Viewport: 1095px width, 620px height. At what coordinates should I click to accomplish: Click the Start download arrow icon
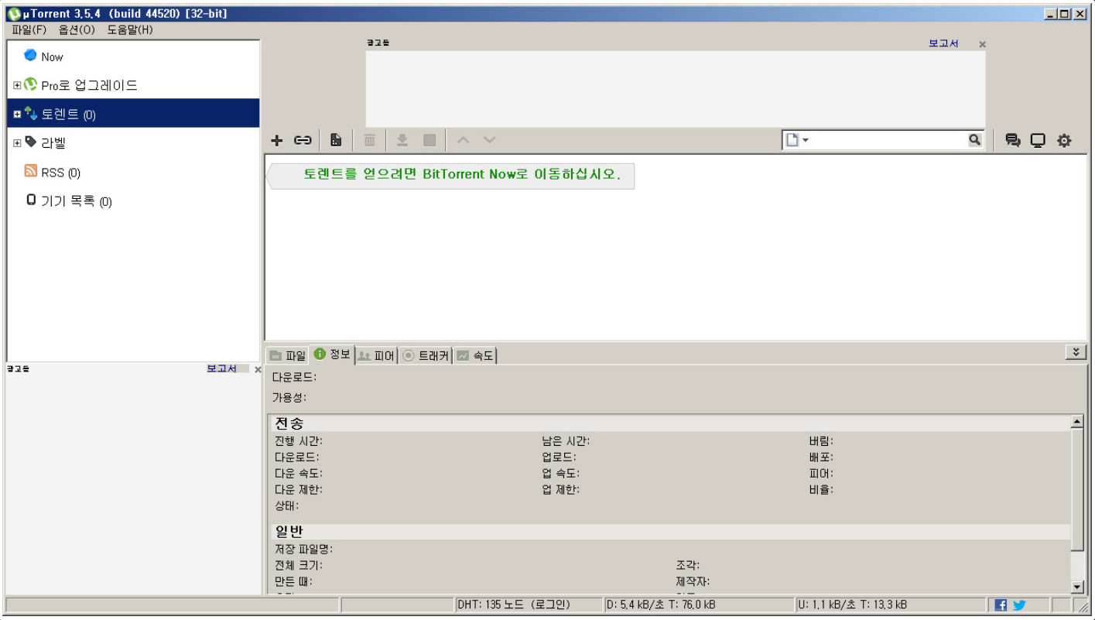pyautogui.click(x=402, y=140)
